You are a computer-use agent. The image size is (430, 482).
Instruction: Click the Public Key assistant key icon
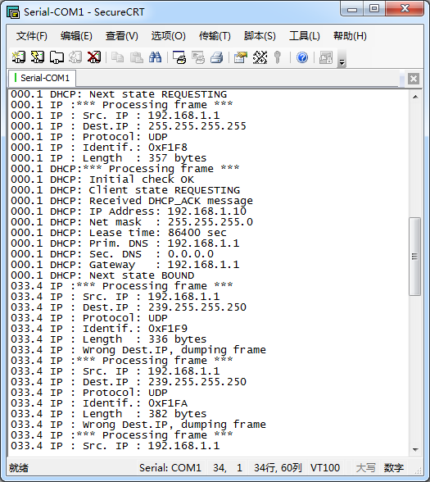point(278,57)
